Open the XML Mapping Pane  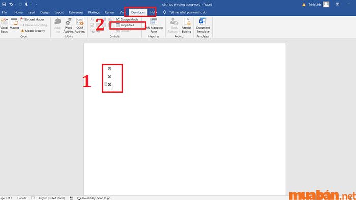tap(154, 25)
